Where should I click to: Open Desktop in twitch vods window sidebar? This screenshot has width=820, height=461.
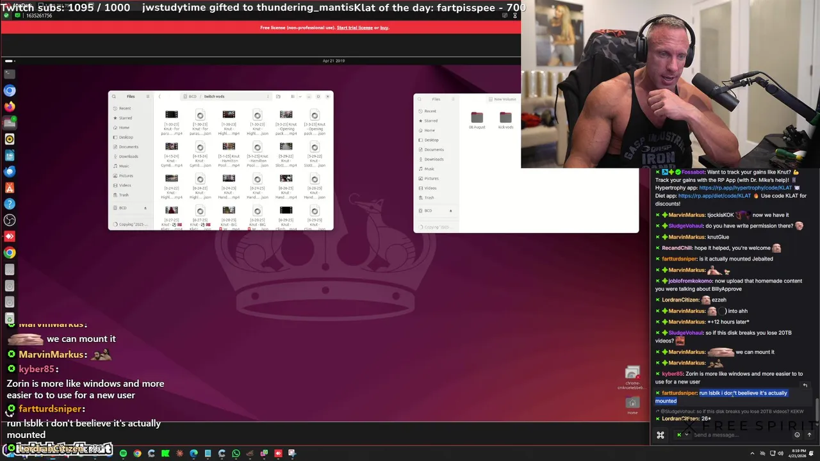[x=131, y=137]
